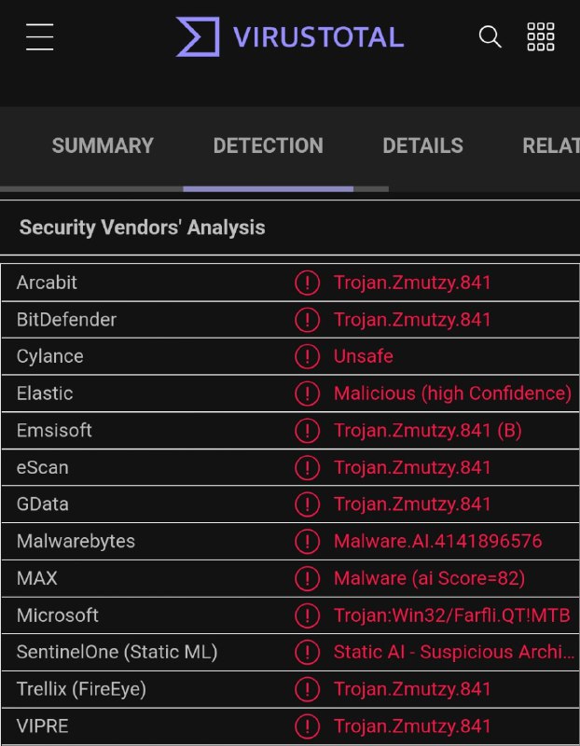The image size is (580, 746).
Task: Click the warning icon beside Arcabit
Action: click(307, 283)
